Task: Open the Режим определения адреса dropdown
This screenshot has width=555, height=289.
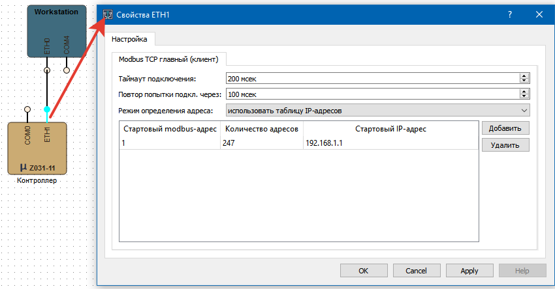Action: (x=377, y=111)
